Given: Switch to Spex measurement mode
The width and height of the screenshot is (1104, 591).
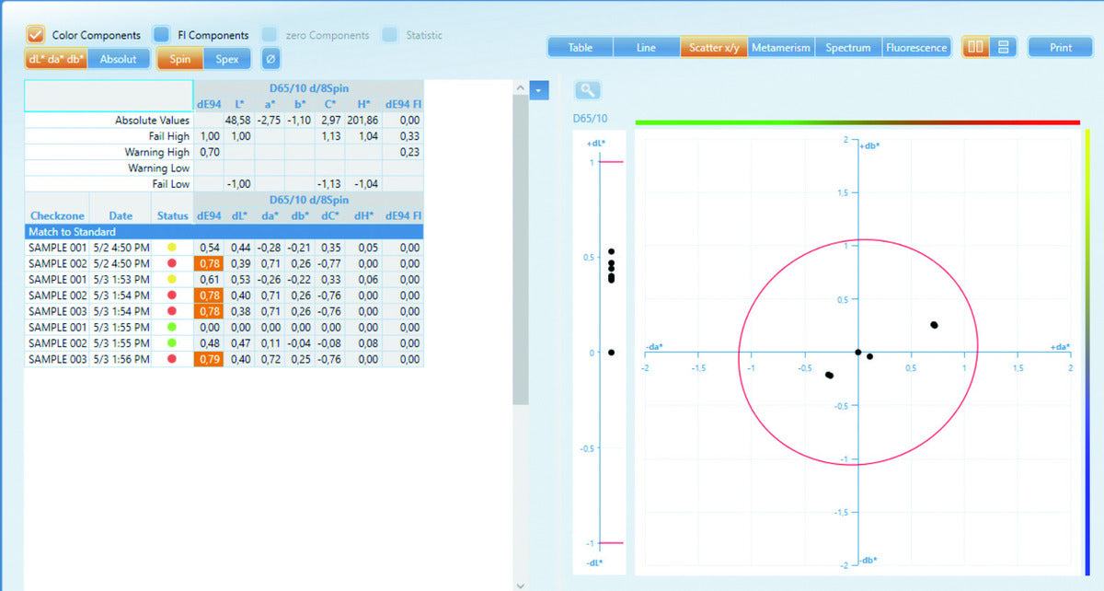Looking at the screenshot, I should (226, 59).
